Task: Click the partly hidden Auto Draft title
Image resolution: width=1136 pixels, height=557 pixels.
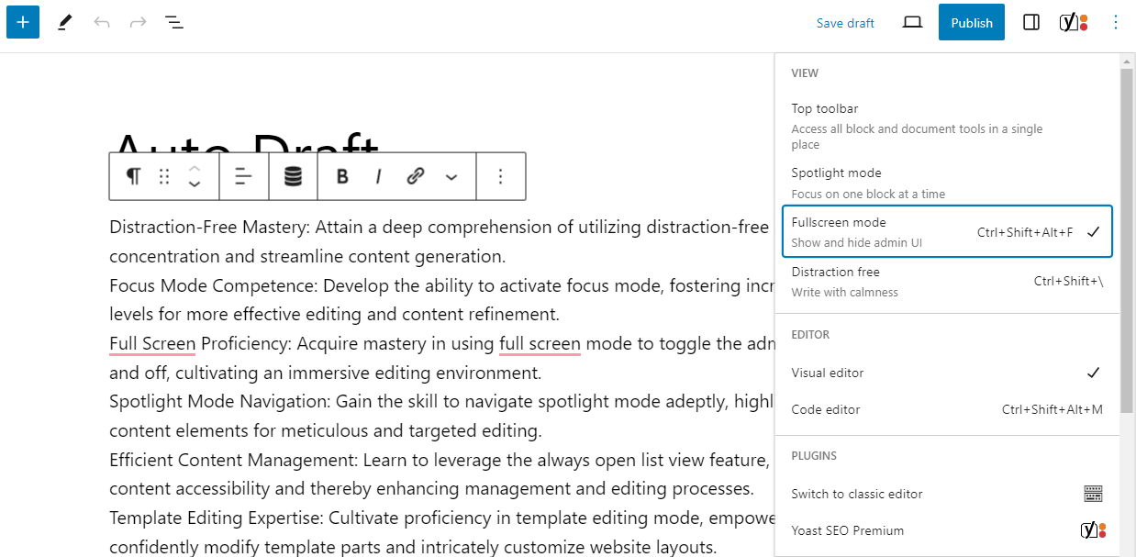Action: click(245, 142)
